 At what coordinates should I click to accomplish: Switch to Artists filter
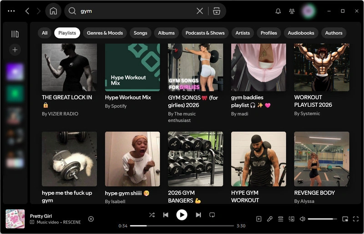(x=243, y=33)
